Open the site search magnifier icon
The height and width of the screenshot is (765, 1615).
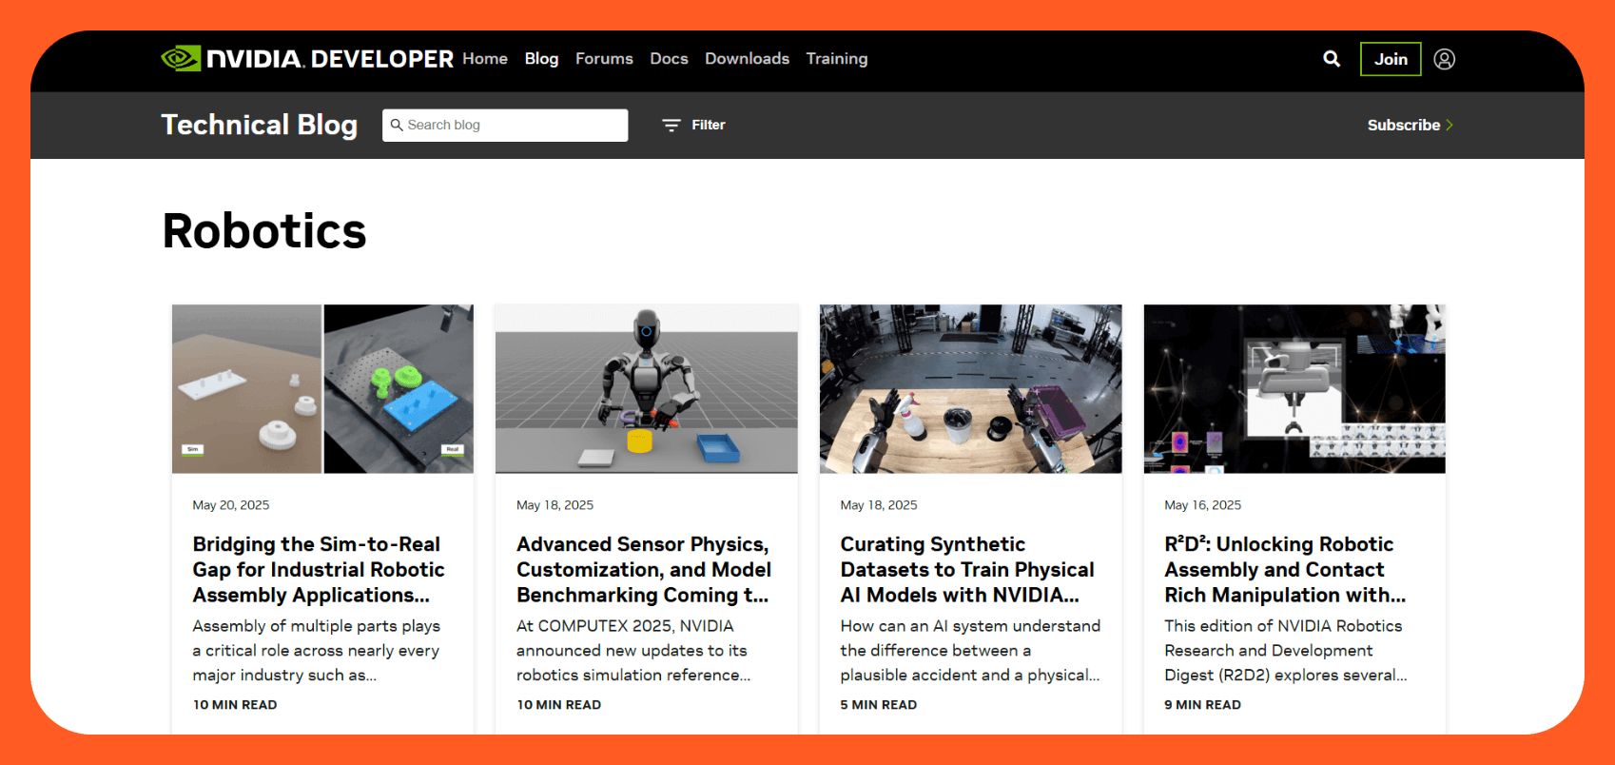click(1332, 59)
